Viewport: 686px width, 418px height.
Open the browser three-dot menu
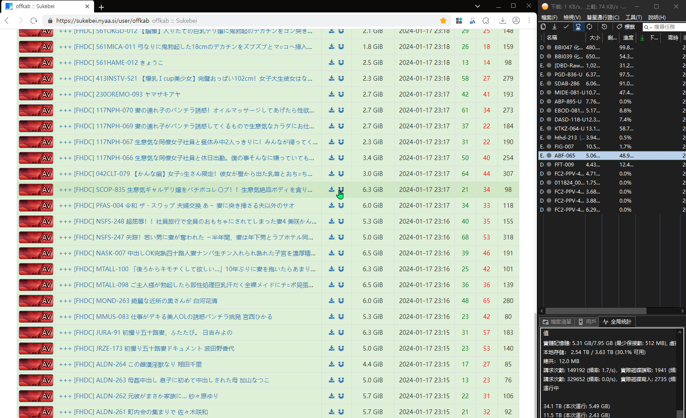tap(529, 21)
